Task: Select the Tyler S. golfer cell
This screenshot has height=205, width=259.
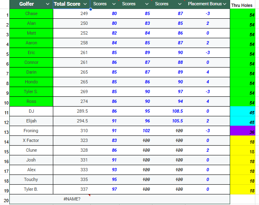Action: point(31,92)
